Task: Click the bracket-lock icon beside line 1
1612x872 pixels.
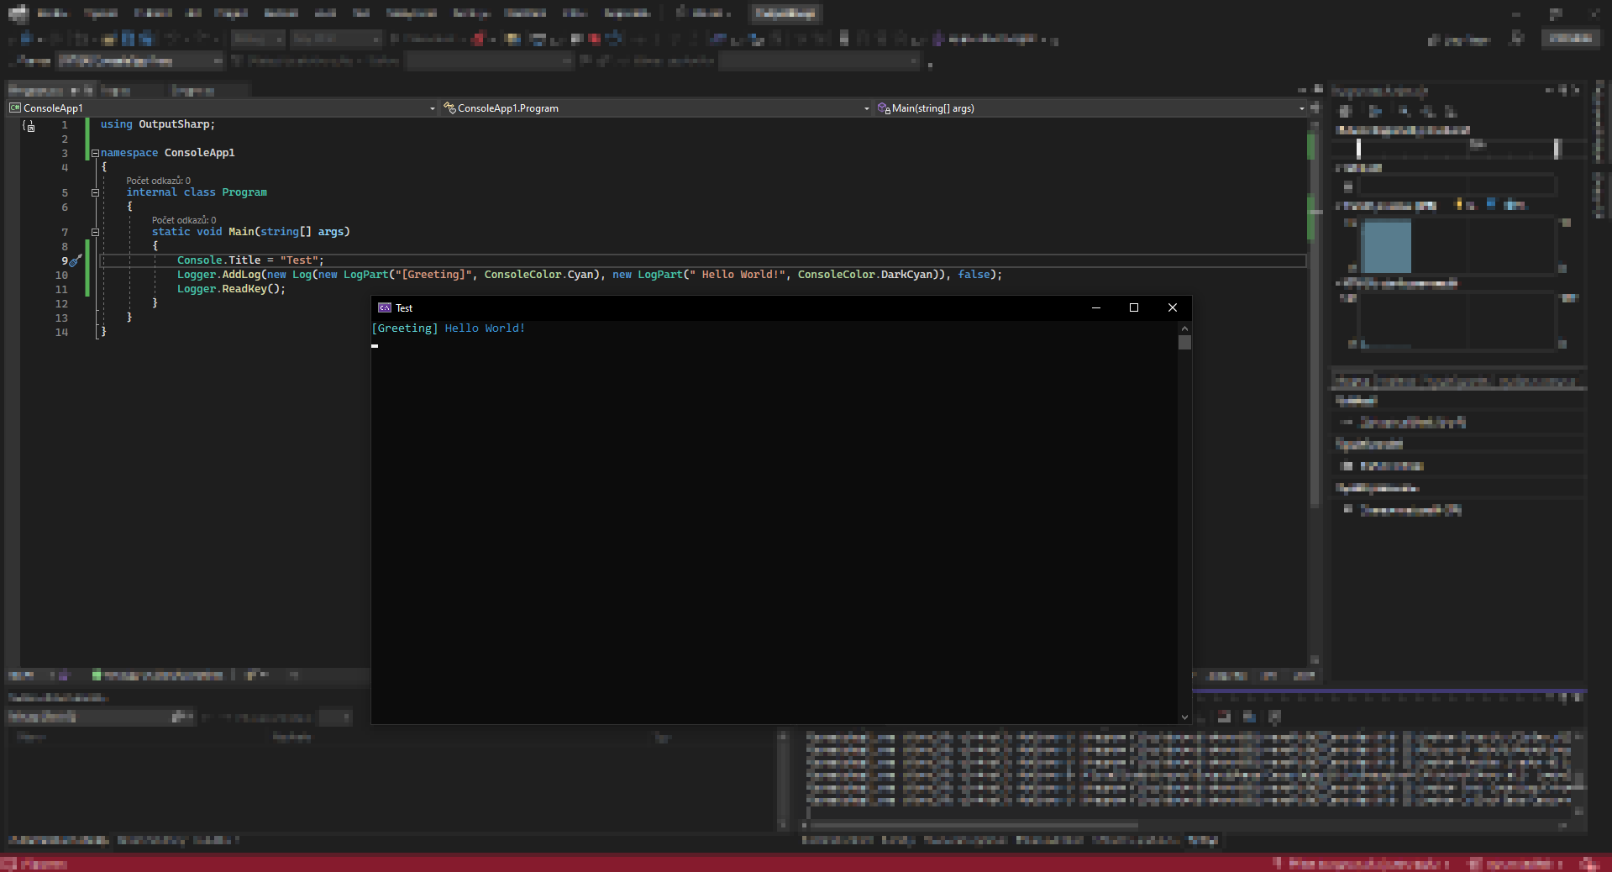Action: [x=29, y=125]
